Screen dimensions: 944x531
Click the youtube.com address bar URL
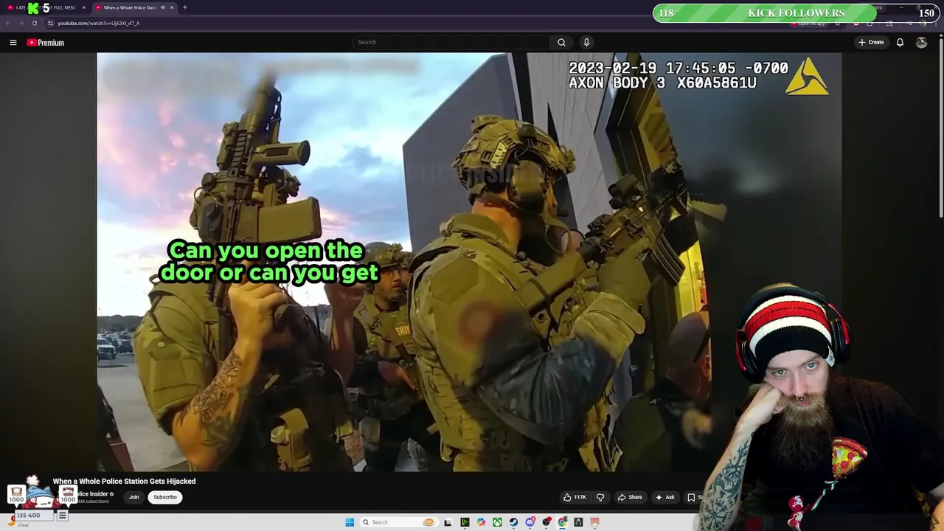(99, 23)
